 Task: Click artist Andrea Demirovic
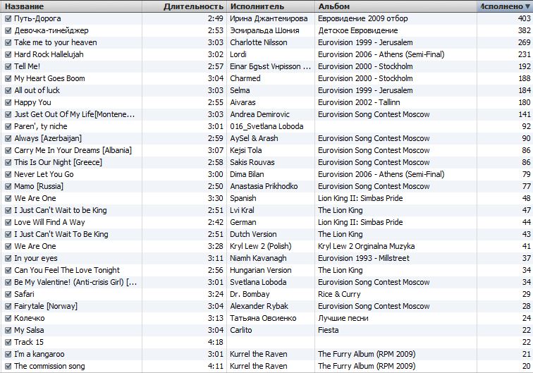click(x=259, y=115)
